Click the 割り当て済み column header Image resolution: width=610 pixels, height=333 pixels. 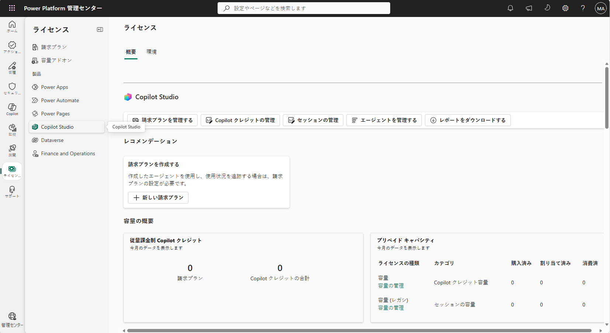point(555,263)
